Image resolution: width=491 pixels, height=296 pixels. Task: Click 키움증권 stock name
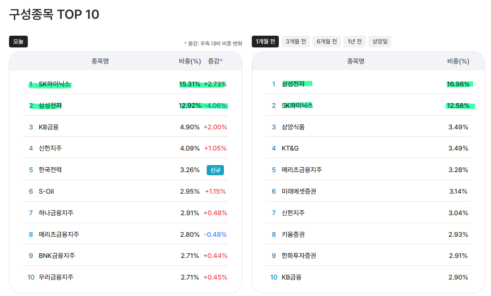coord(293,234)
